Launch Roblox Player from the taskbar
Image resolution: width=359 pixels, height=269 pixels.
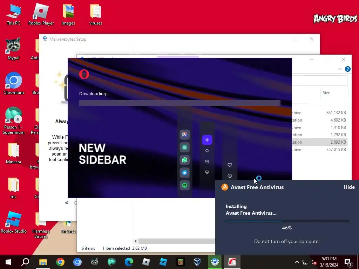point(146,262)
